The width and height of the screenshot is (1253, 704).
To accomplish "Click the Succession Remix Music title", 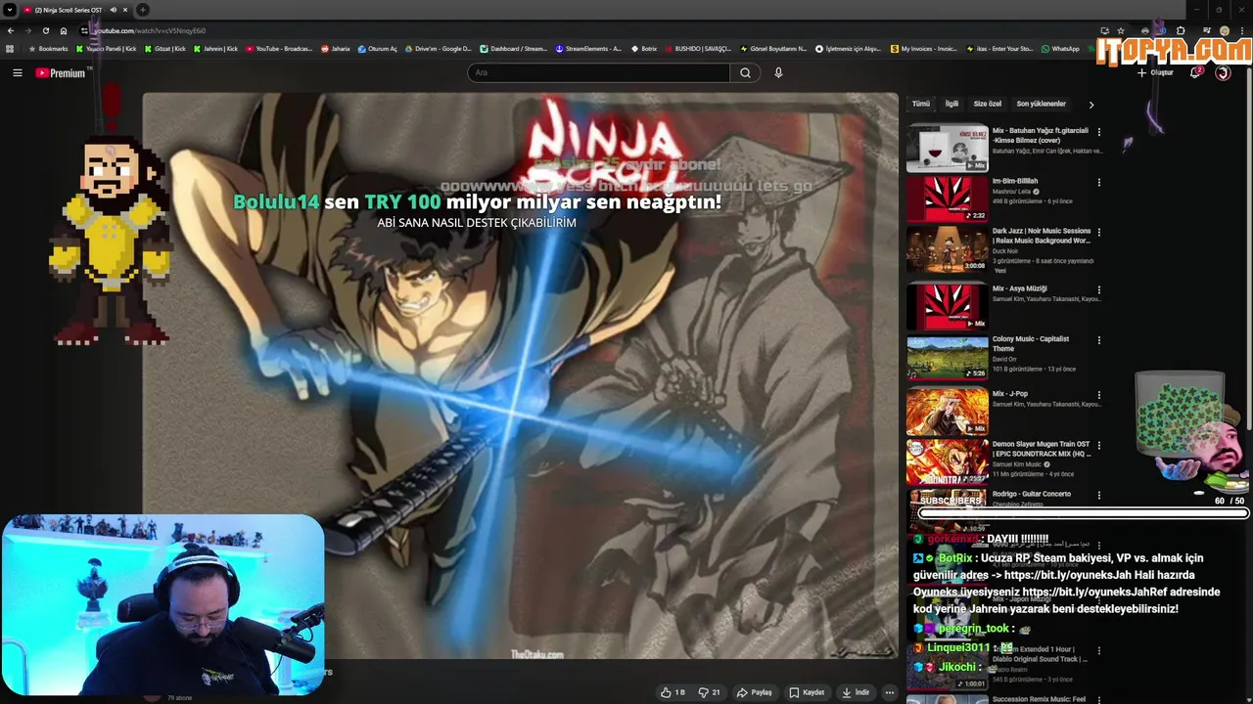I will point(1039,699).
